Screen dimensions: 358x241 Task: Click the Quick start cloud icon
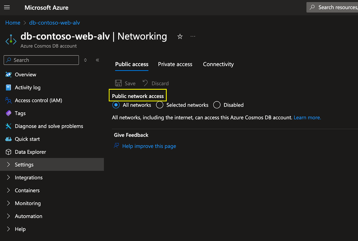tap(9, 139)
